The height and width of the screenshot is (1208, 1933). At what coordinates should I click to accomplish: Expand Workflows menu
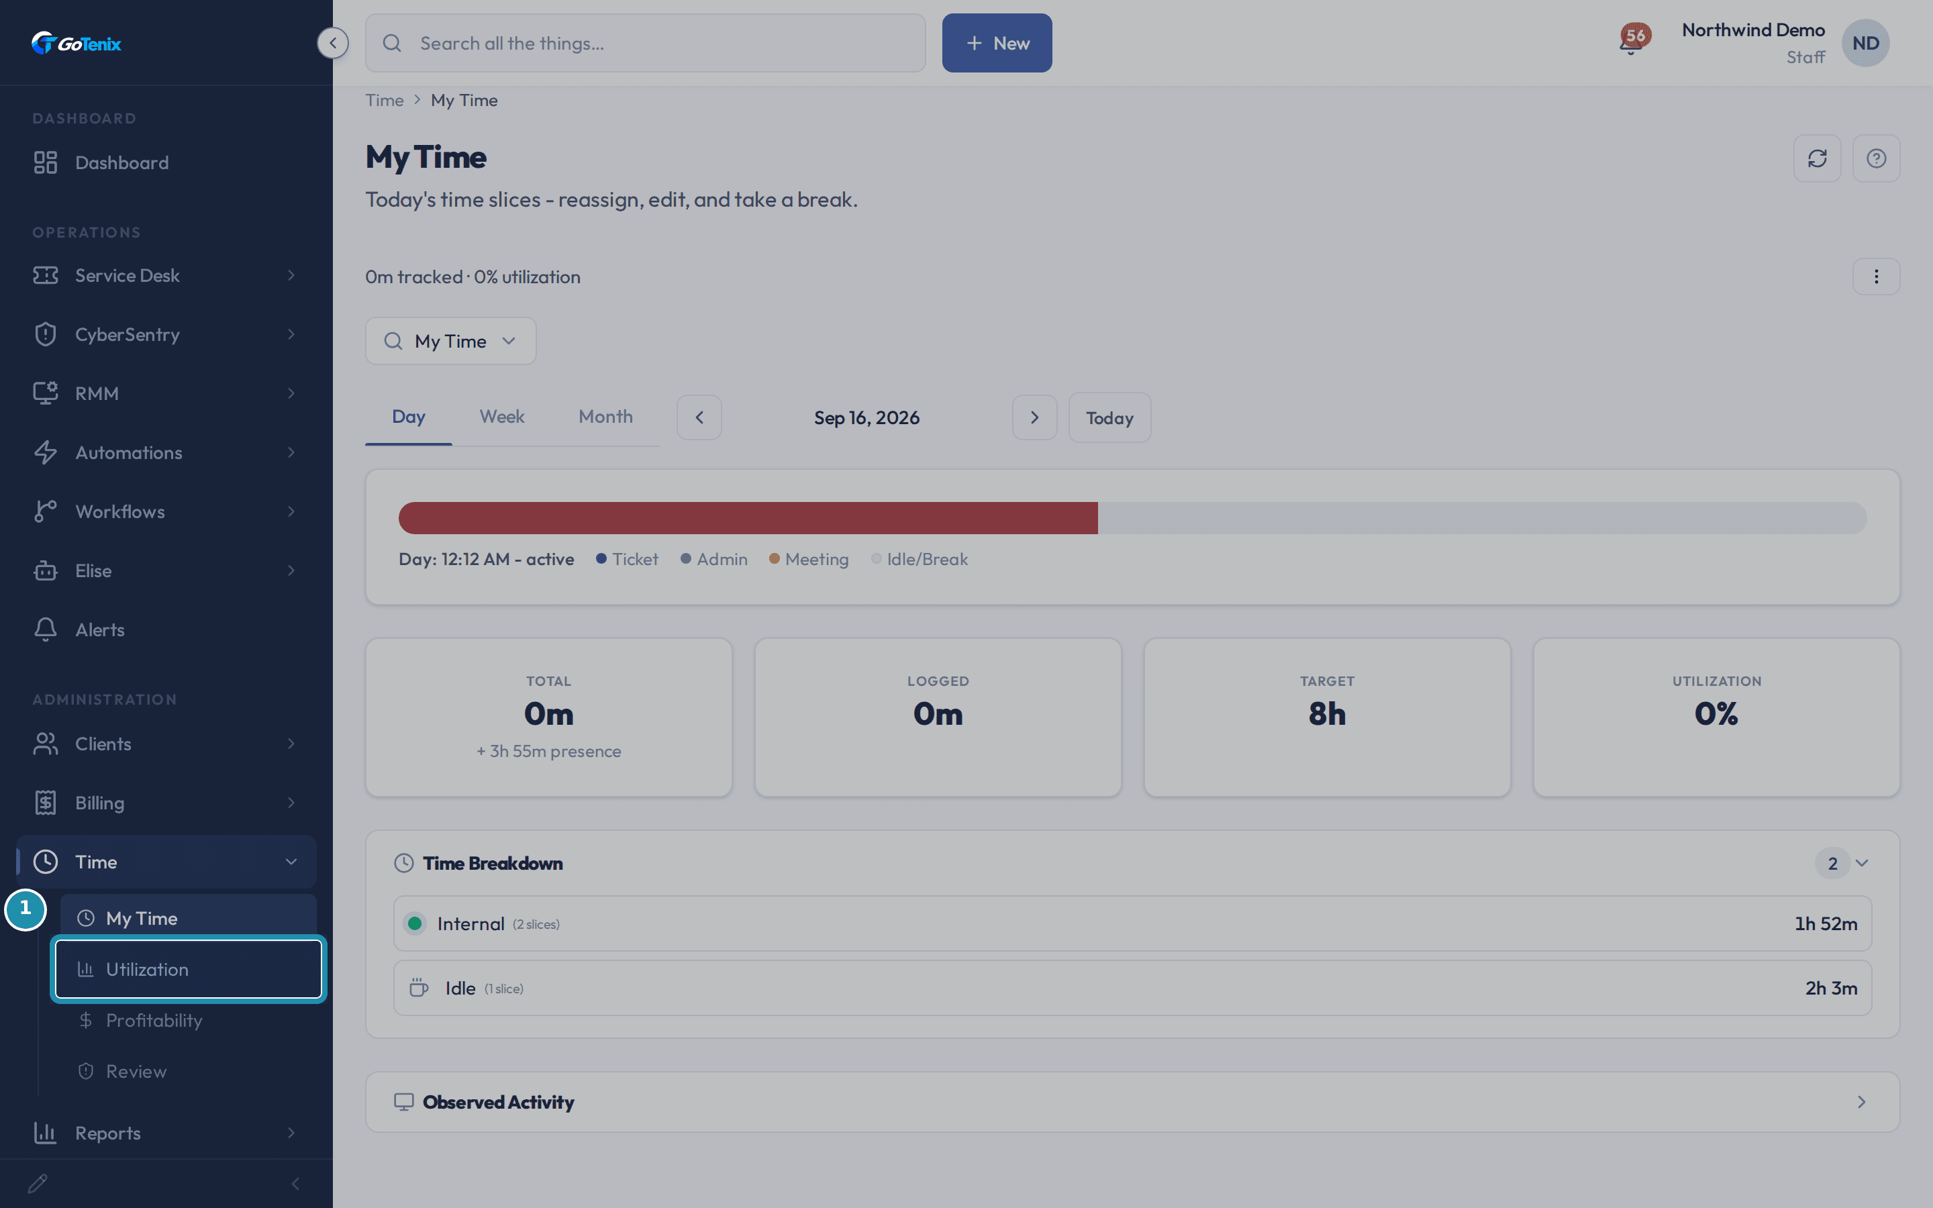tap(166, 511)
